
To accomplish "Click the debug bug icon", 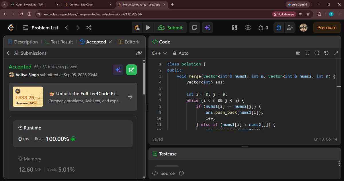I will (x=137, y=28).
